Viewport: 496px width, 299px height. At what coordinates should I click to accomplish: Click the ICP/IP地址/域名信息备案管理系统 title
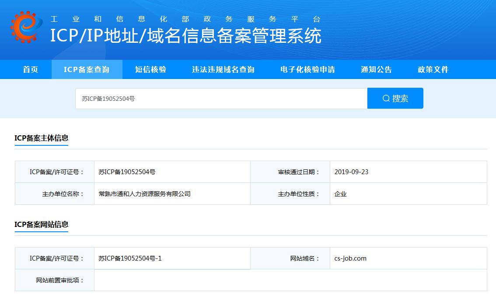[186, 36]
